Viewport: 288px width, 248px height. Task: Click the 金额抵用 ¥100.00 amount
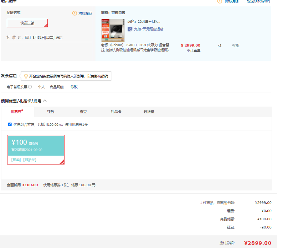tap(30, 185)
